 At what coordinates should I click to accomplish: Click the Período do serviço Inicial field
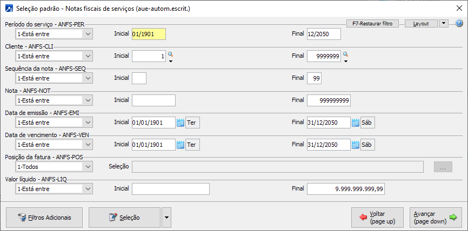(x=149, y=34)
